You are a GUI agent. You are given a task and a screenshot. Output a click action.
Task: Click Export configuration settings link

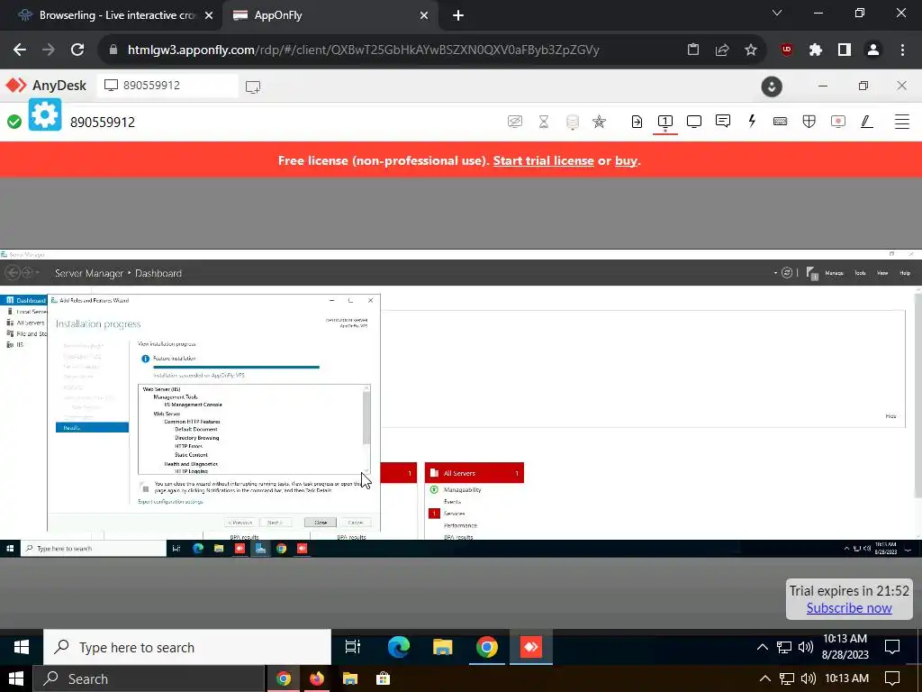(x=170, y=502)
